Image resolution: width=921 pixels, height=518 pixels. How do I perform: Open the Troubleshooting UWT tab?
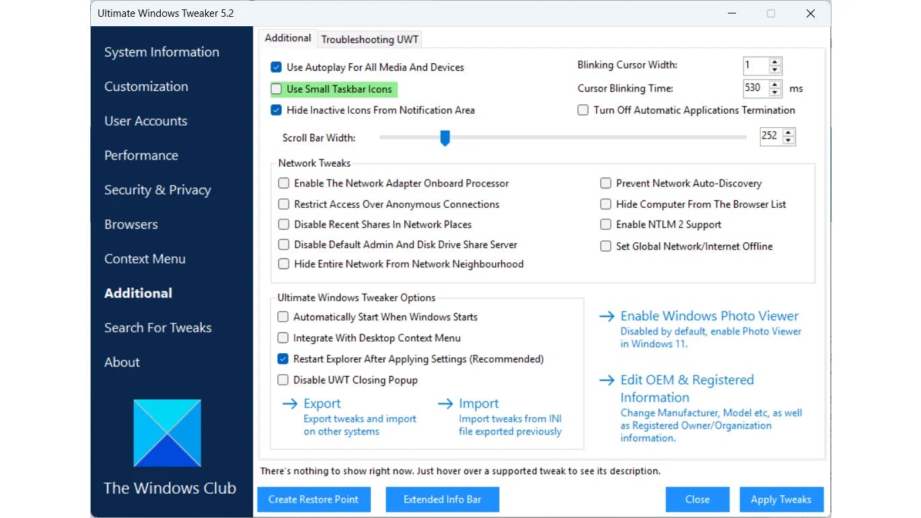(370, 39)
